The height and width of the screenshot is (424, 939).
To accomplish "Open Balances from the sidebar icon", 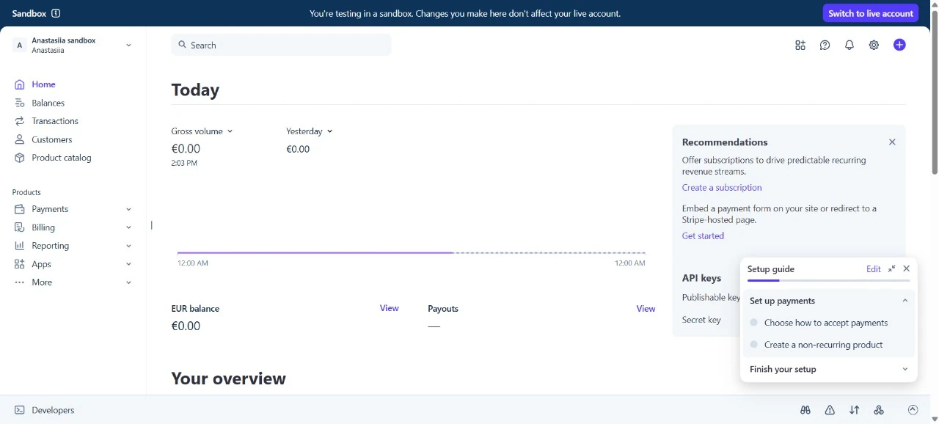I will tap(20, 103).
